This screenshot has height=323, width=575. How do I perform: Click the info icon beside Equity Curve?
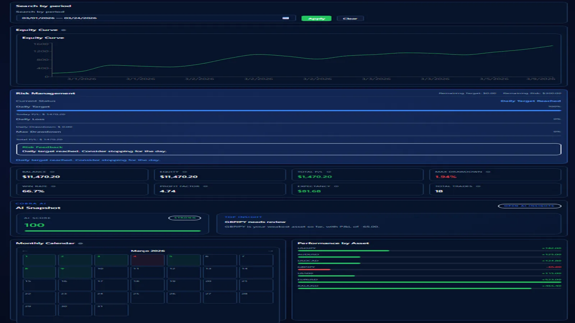pyautogui.click(x=64, y=30)
